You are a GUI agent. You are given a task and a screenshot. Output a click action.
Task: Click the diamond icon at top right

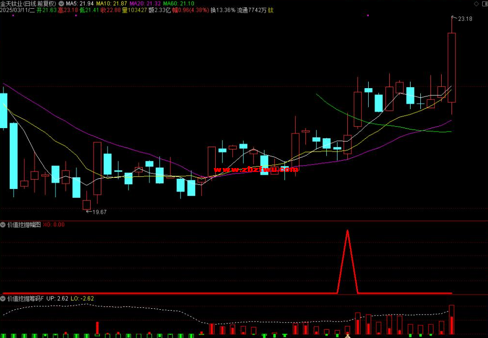click(476, 4)
